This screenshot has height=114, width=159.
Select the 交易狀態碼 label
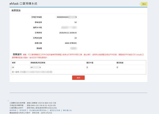click(x=38, y=38)
